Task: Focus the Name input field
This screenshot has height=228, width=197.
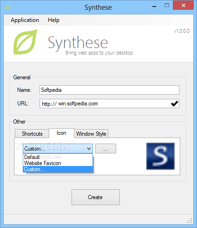Action: click(x=109, y=90)
